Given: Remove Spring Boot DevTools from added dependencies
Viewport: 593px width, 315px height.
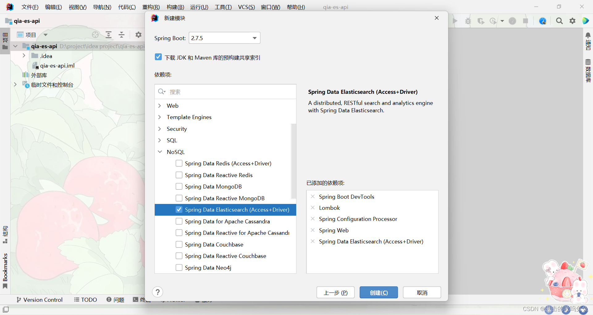Looking at the screenshot, I should [x=313, y=197].
